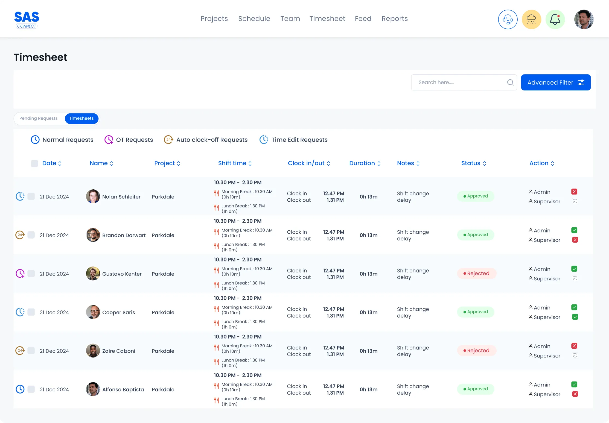
Task: Click the Auto clock-off Requests icon
Action: pos(168,140)
